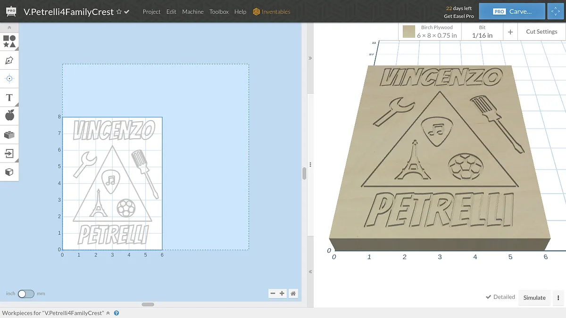Open the Bit 1/16 in dropdown
This screenshot has height=318, width=566.
pyautogui.click(x=482, y=32)
